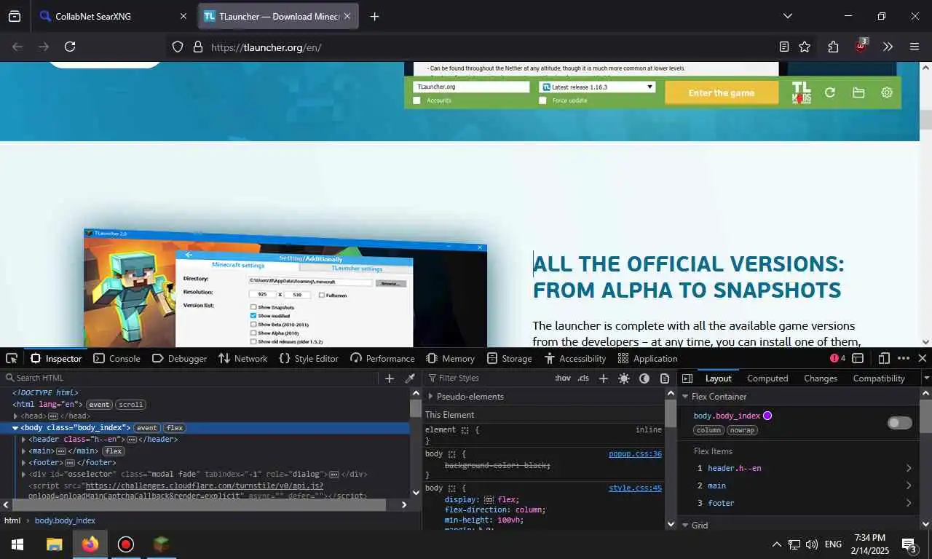Show the full head element via ellipsis
This screenshot has width=932, height=559.
click(x=53, y=416)
